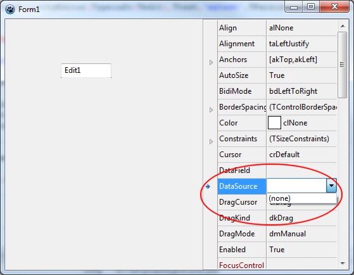
Task: Click the blue arrow beside DataSource
Action: point(208,186)
